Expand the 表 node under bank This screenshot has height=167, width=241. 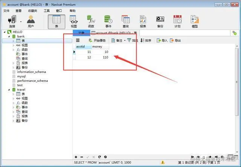pos(14,41)
